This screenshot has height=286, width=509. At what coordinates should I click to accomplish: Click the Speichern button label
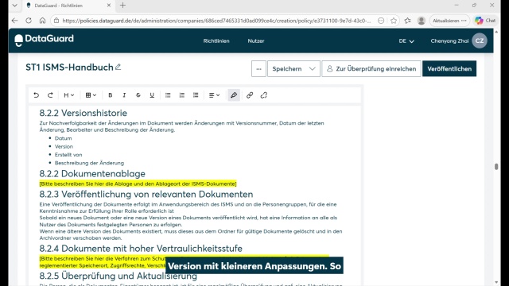(287, 69)
